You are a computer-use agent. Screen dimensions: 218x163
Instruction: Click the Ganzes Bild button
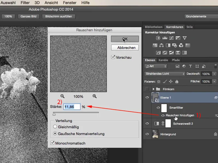[29, 17]
